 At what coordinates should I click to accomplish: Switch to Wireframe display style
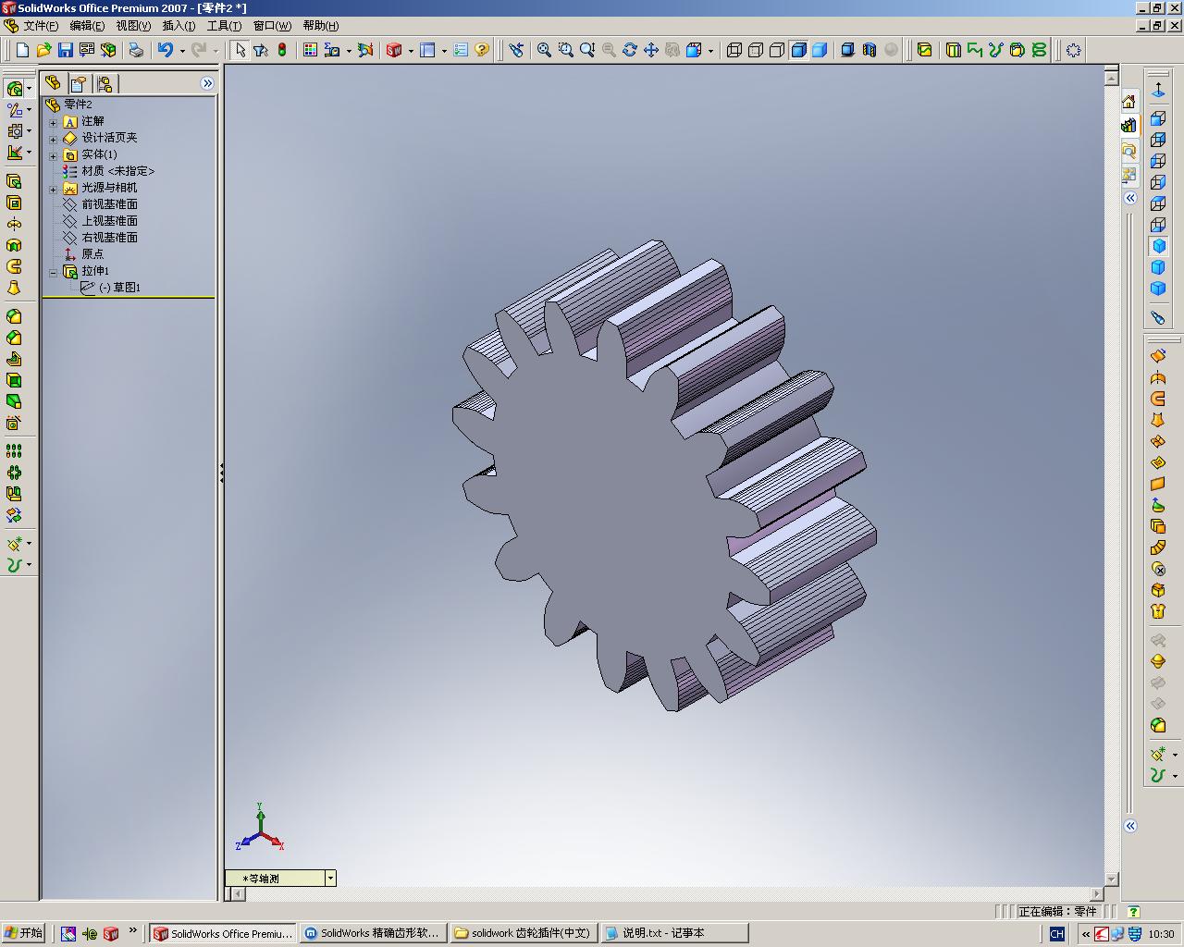pyautogui.click(x=734, y=50)
